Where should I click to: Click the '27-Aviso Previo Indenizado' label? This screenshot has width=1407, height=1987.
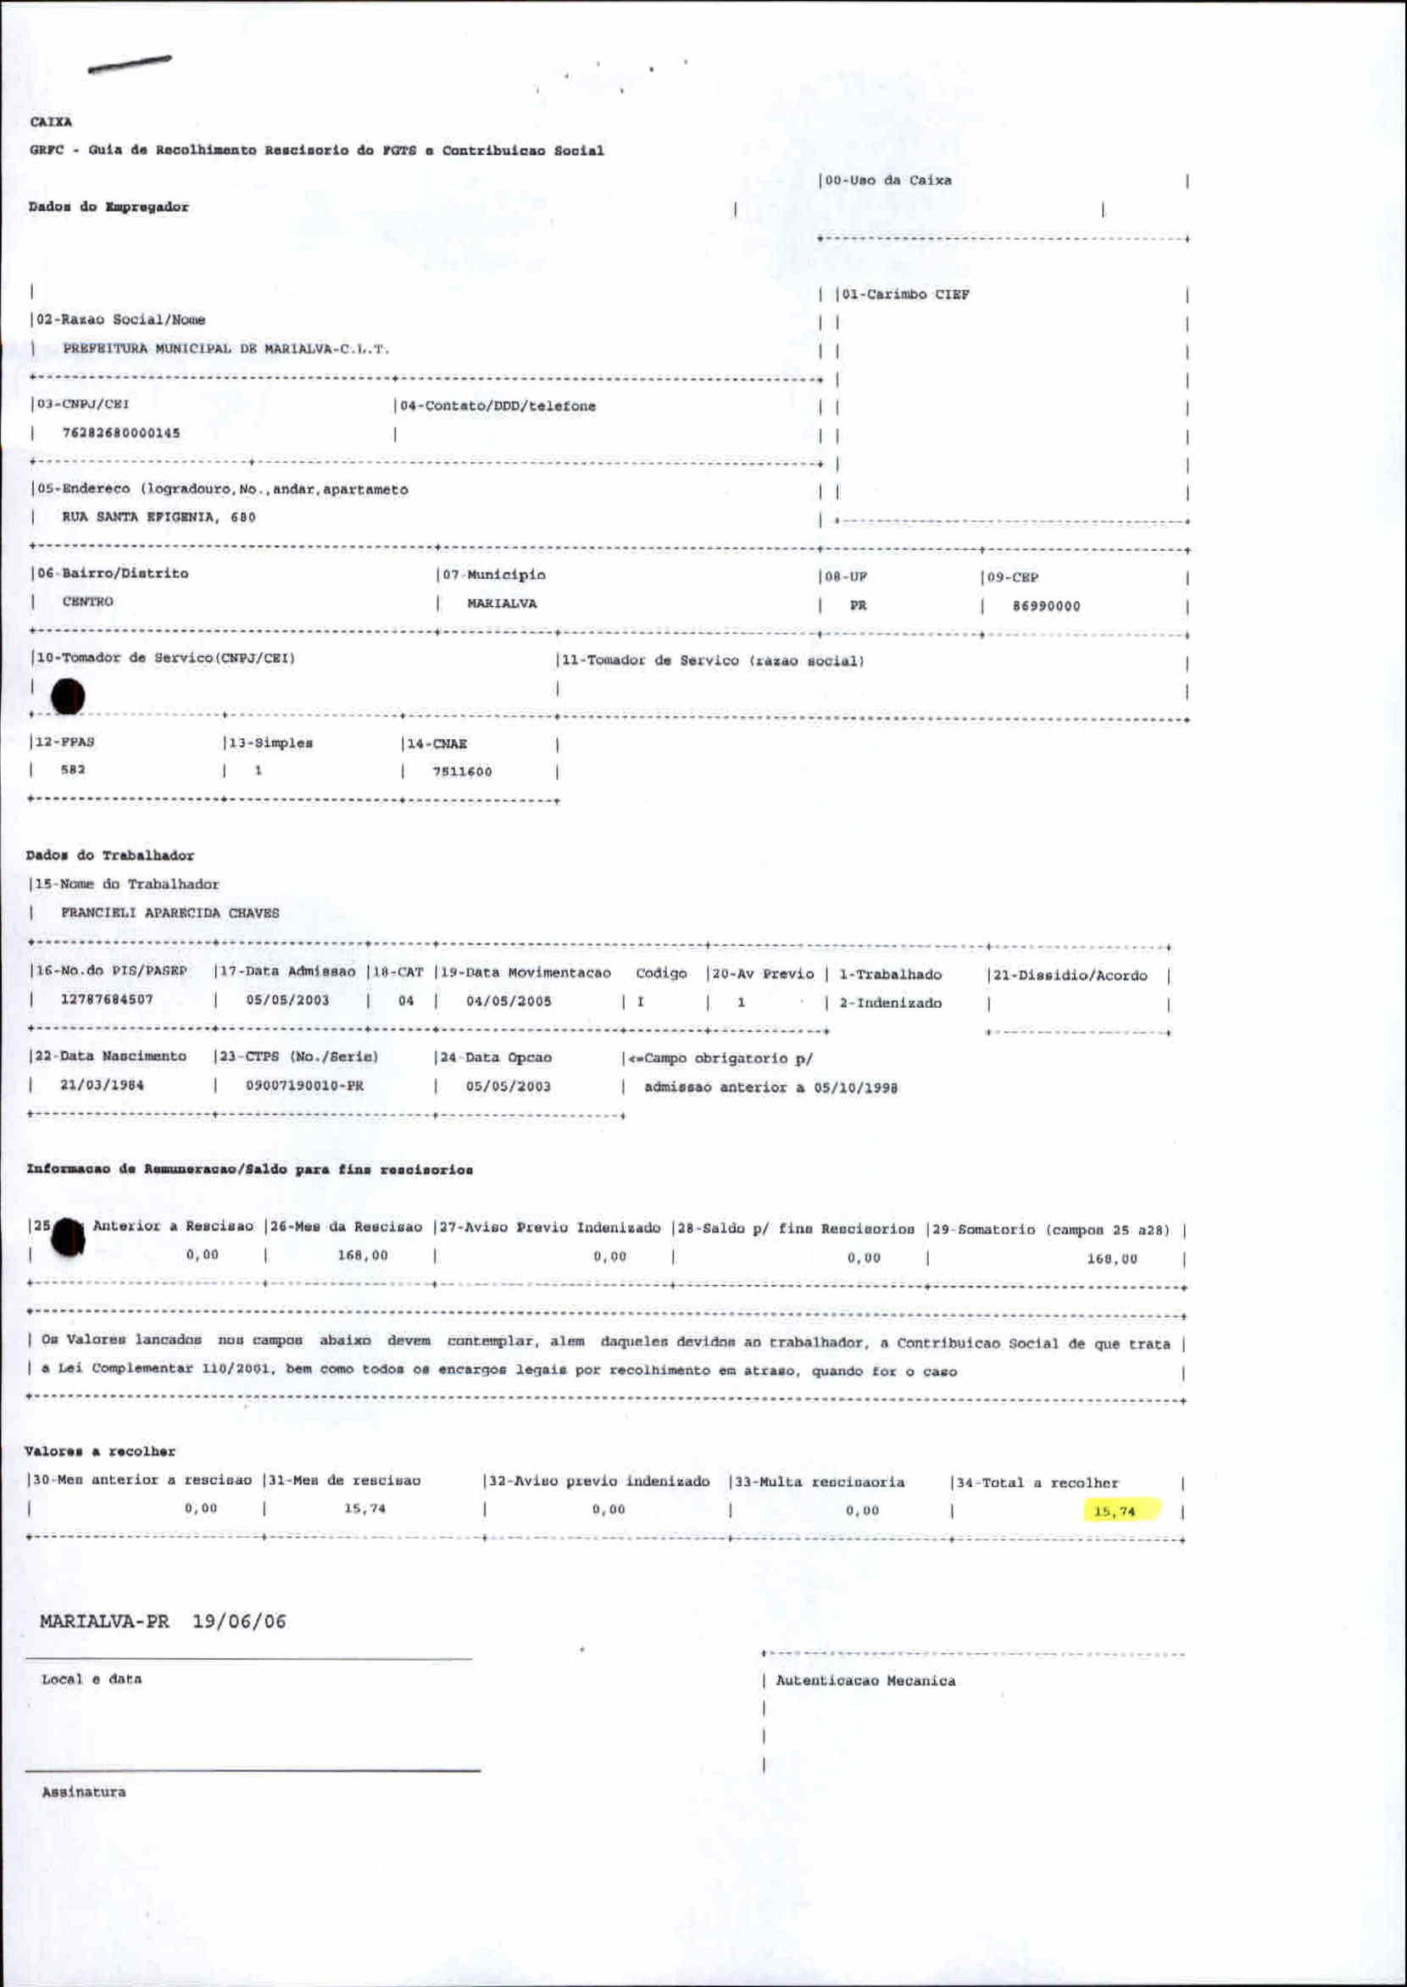coord(550,1228)
